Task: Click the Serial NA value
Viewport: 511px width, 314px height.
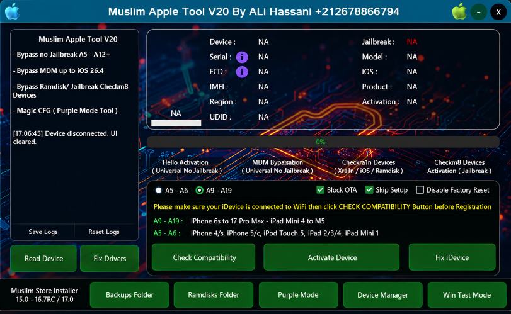Action: click(x=263, y=57)
